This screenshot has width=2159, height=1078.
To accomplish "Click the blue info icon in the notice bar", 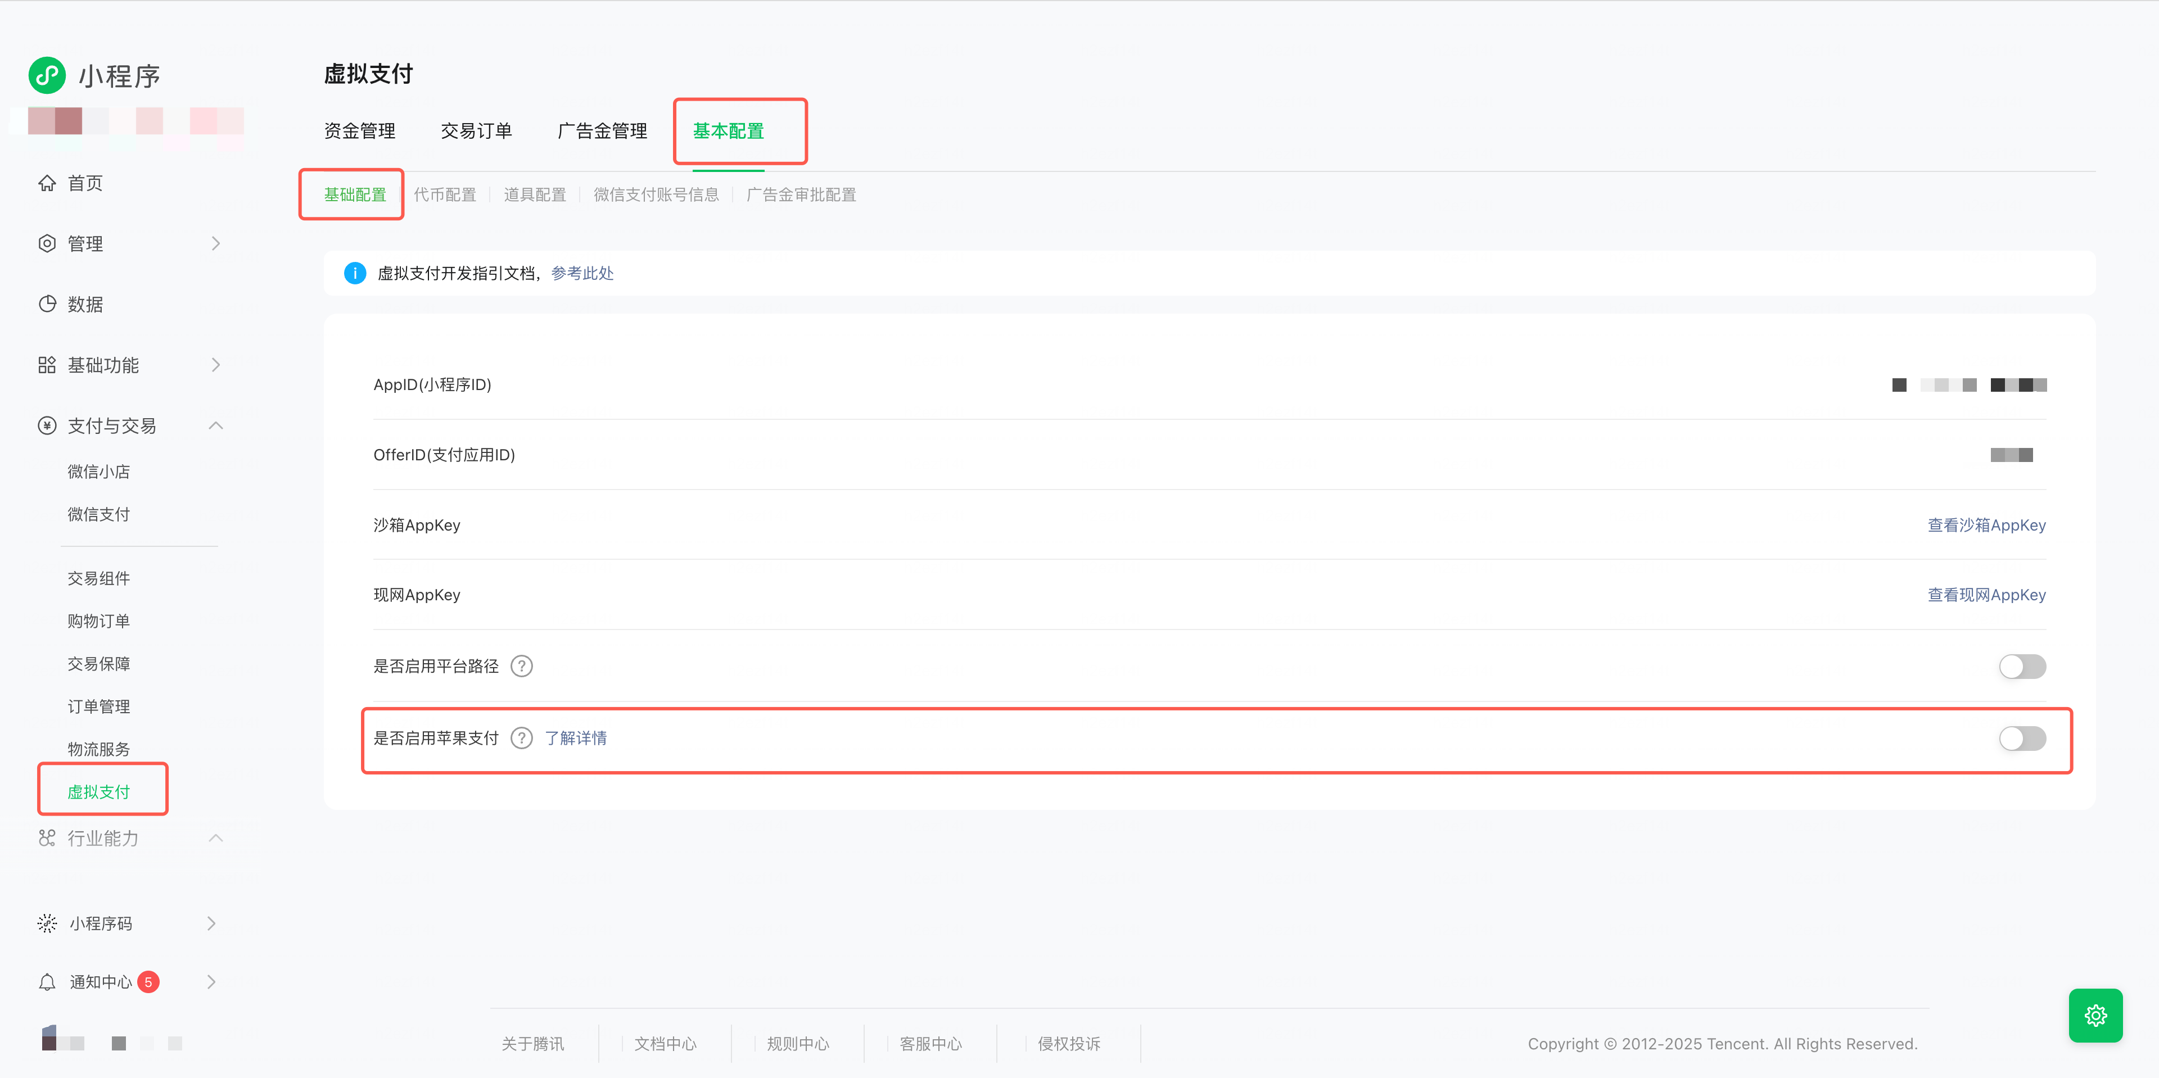I will click(355, 273).
